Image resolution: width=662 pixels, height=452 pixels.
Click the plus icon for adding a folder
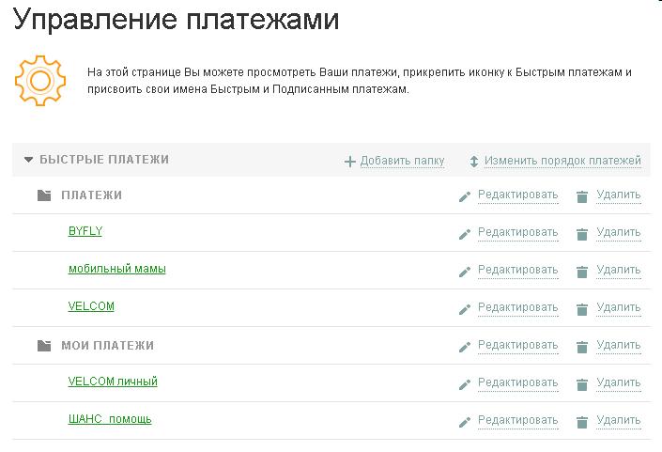click(x=350, y=162)
